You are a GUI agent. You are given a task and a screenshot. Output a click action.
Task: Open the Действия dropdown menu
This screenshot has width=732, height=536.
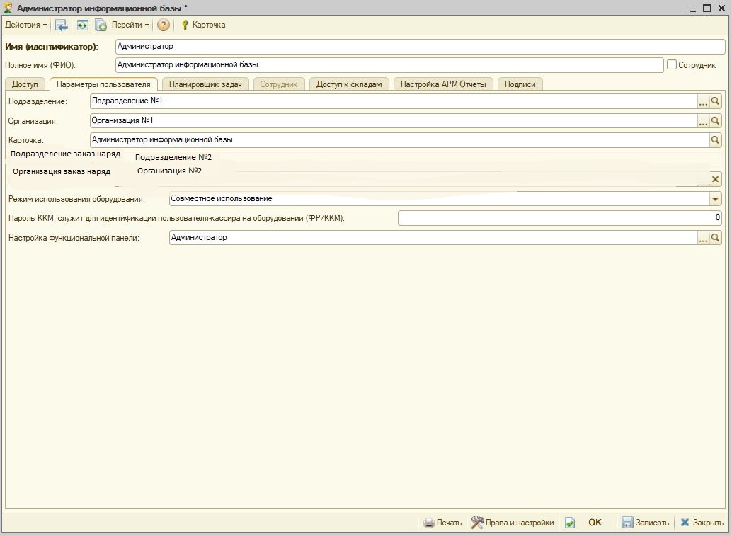pos(26,25)
